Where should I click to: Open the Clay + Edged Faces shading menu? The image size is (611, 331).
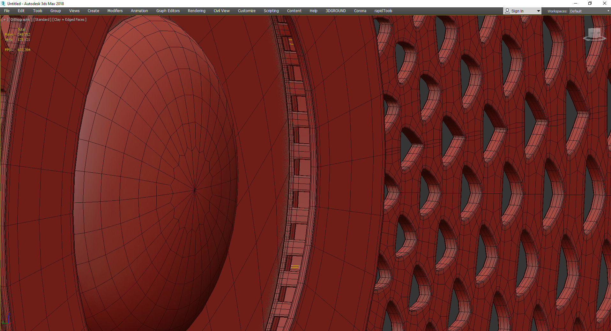tap(69, 19)
